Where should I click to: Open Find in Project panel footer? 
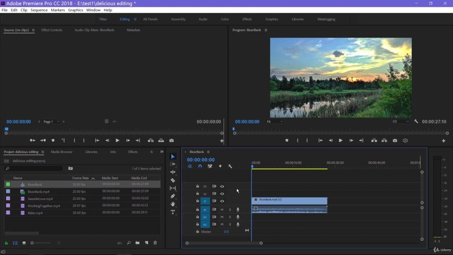(x=128, y=243)
